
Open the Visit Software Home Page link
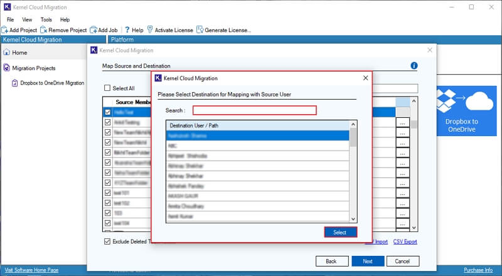point(32,270)
